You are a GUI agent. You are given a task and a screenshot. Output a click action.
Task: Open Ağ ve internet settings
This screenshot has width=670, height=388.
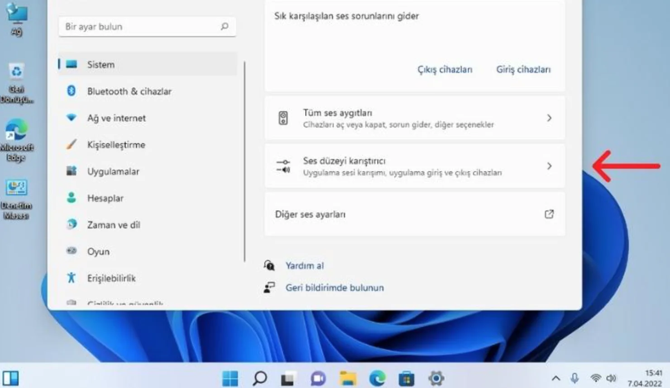(72, 118)
